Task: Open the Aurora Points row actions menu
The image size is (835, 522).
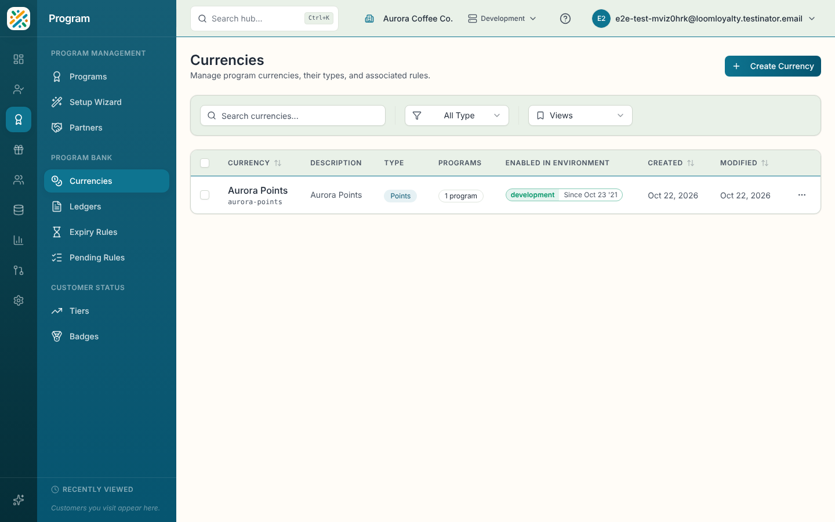Action: [802, 195]
